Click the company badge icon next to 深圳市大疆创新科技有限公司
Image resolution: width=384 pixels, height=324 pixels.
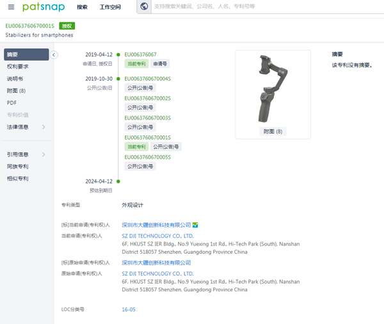195,225
